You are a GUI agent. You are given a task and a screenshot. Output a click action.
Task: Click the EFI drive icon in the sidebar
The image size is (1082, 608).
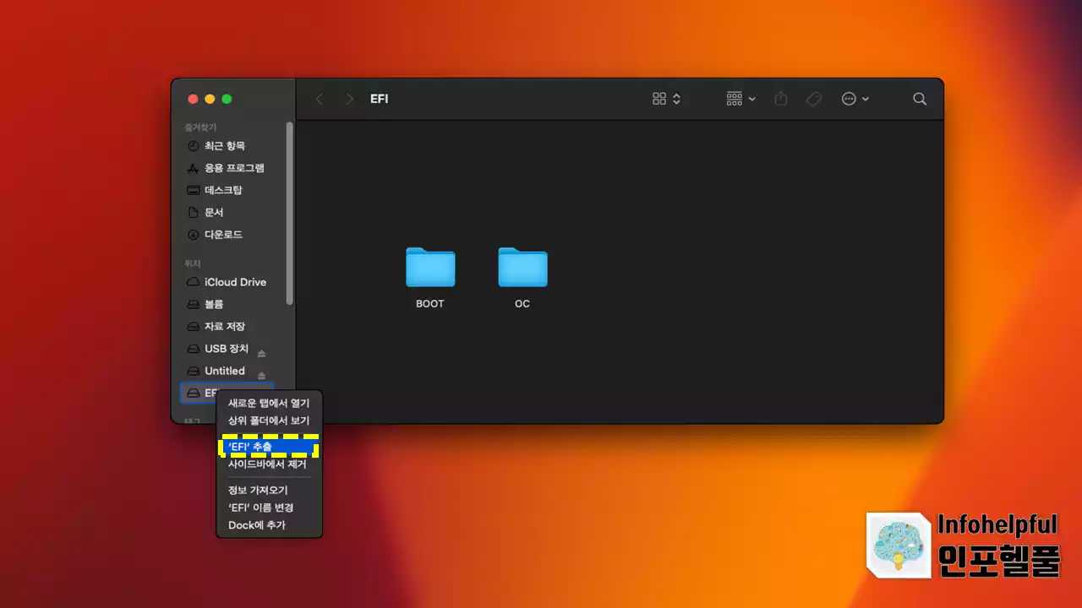click(194, 394)
